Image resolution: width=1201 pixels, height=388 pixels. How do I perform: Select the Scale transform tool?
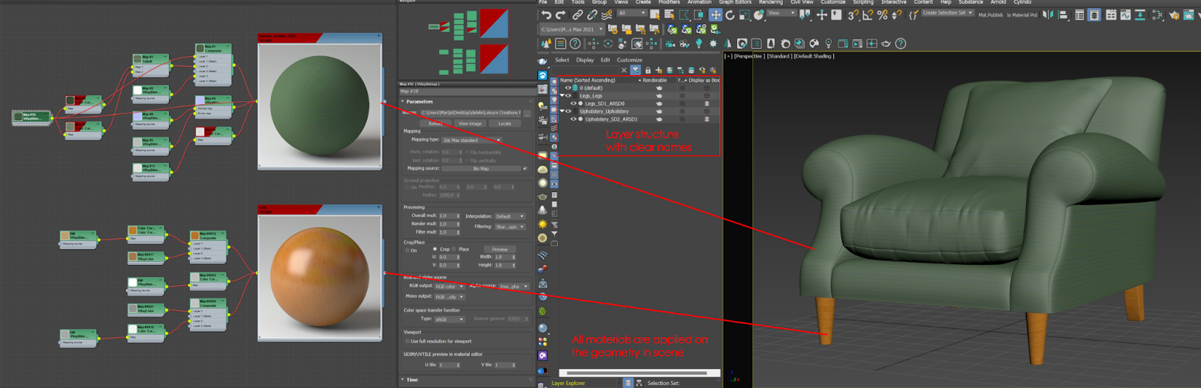click(745, 15)
